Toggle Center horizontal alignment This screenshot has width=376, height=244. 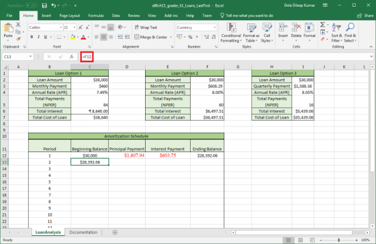(103, 37)
